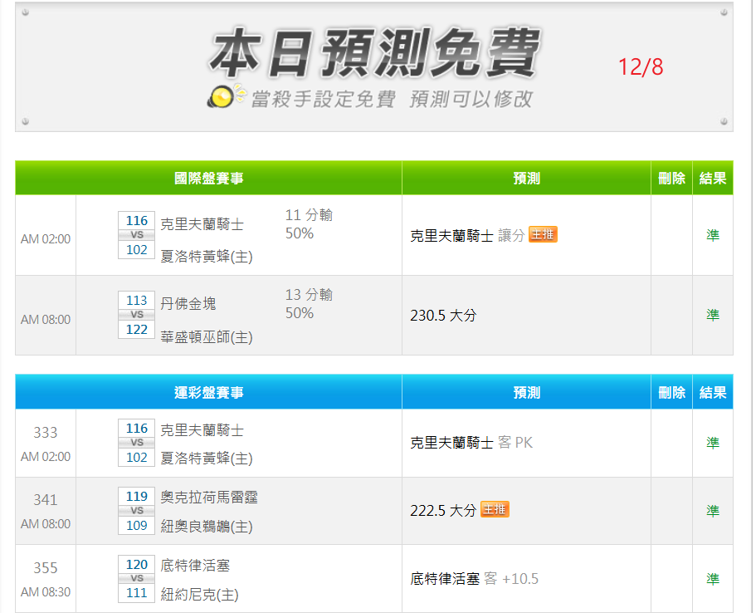Click score 111 for 紐約尼克

[136, 593]
